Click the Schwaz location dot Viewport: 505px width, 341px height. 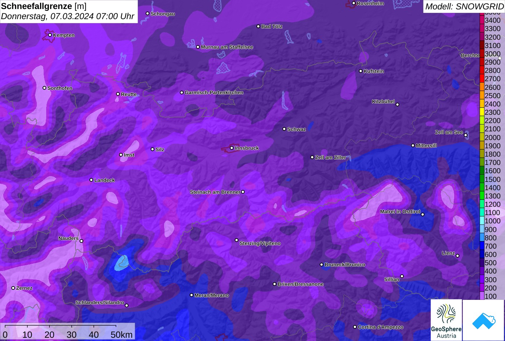pyautogui.click(x=284, y=129)
